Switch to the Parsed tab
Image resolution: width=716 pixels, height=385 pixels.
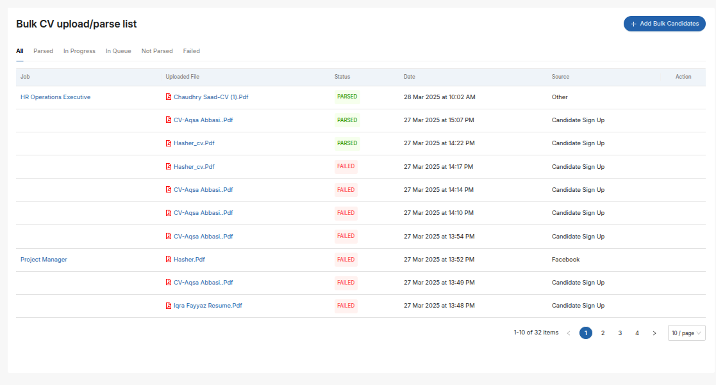click(44, 51)
